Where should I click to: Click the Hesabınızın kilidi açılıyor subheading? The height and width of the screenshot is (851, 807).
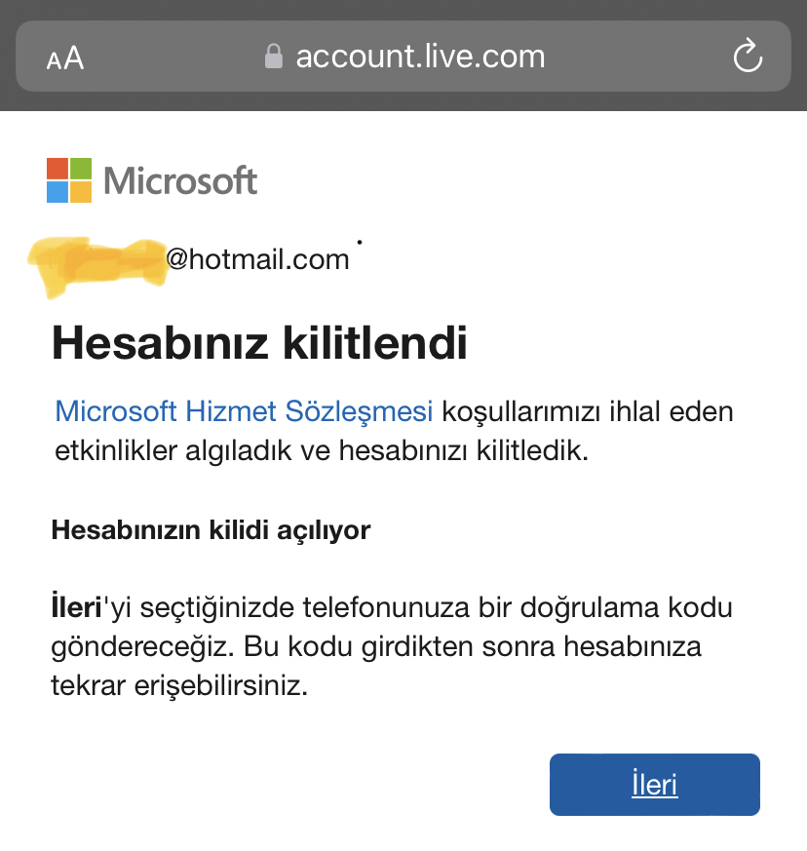point(211,530)
